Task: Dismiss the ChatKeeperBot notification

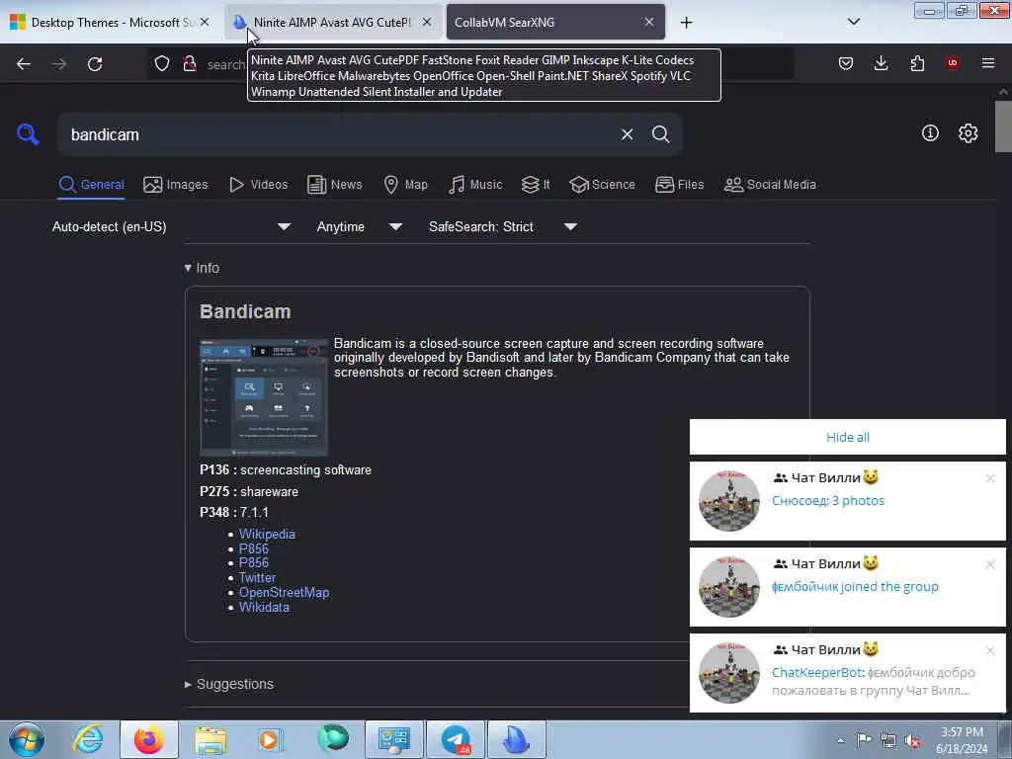Action: 990,650
